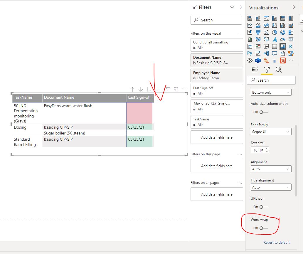
Task: Open options for Filters on this visual
Action: point(240,34)
